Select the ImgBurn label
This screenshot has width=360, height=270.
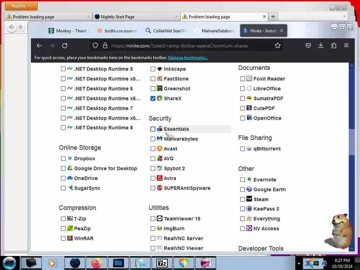(174, 229)
